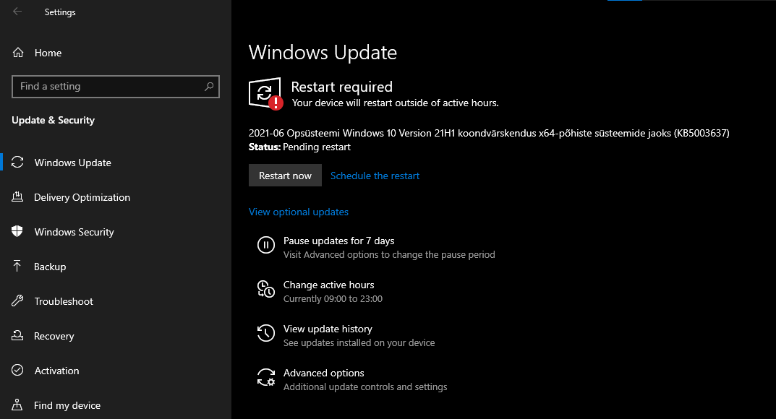Open View optional updates link
This screenshot has width=776, height=419.
tap(299, 212)
